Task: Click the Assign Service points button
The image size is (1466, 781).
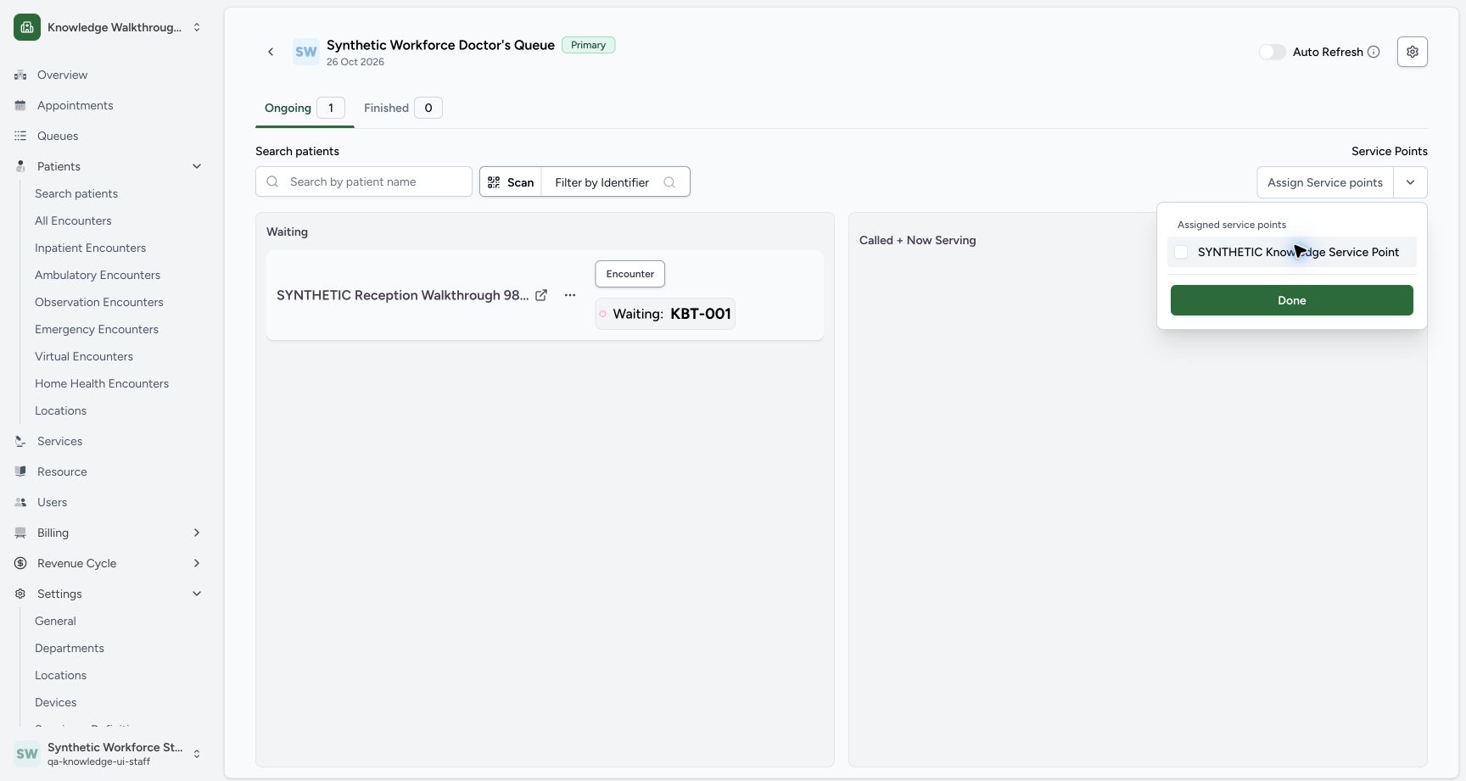Action: (1325, 182)
